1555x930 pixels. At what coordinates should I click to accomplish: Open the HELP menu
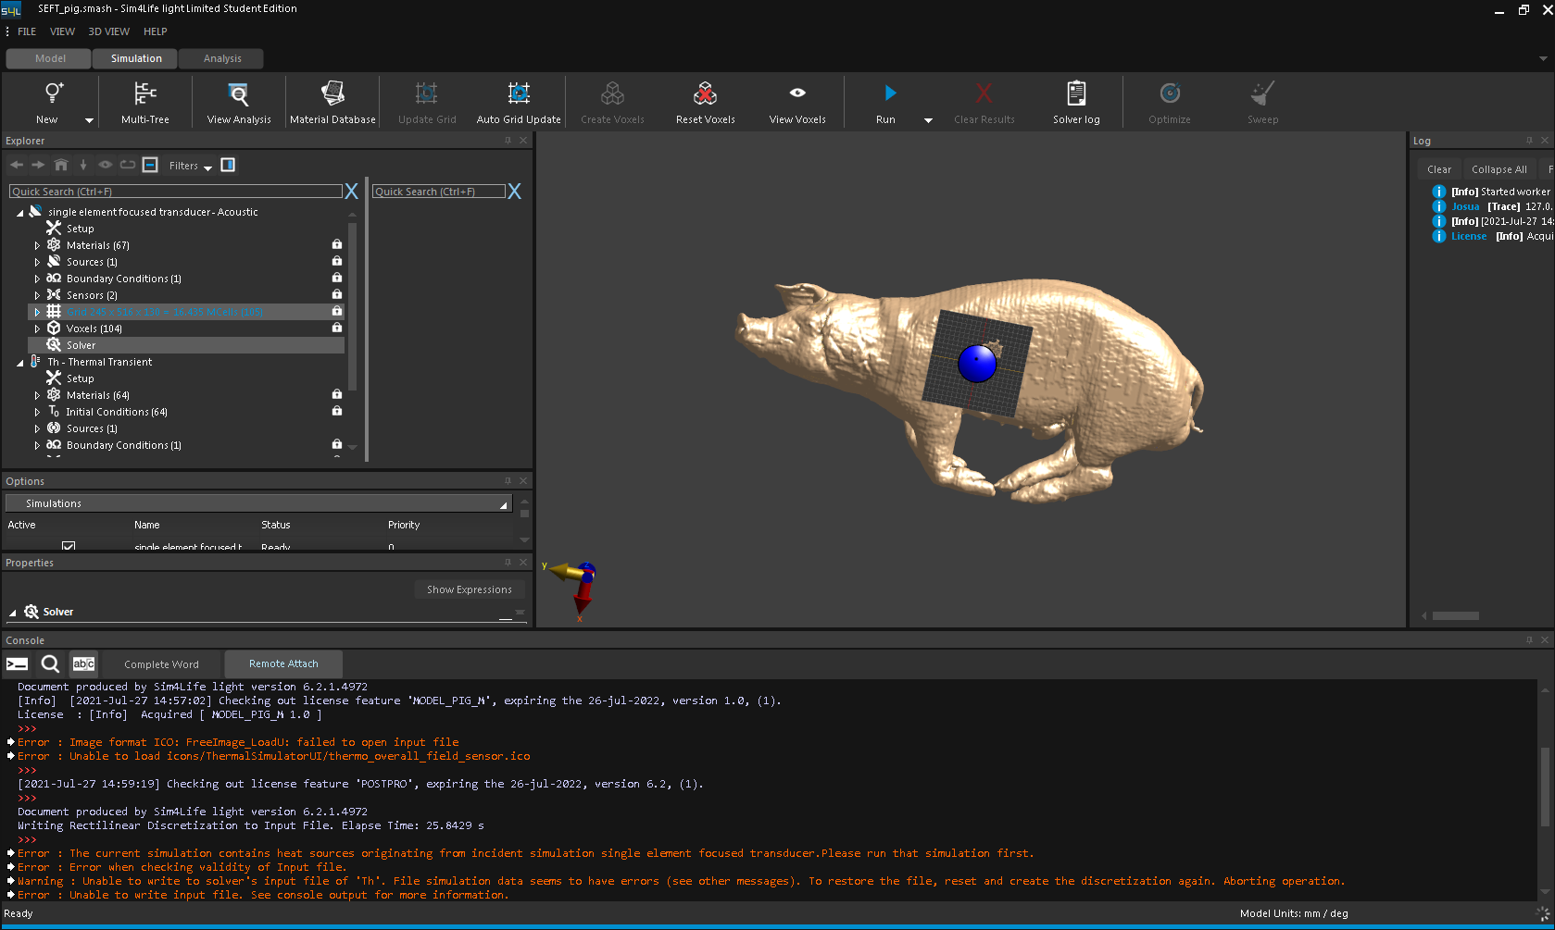pos(155,31)
